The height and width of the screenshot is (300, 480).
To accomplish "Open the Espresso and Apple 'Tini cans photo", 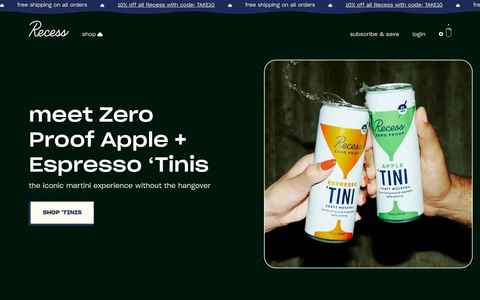I will (x=368, y=164).
